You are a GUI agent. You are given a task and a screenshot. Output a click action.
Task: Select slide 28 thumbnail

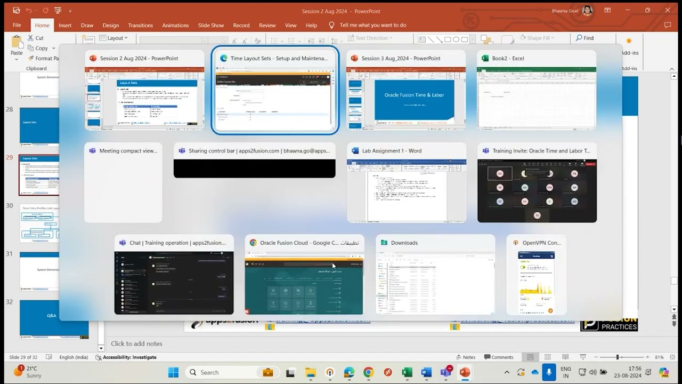(39, 126)
